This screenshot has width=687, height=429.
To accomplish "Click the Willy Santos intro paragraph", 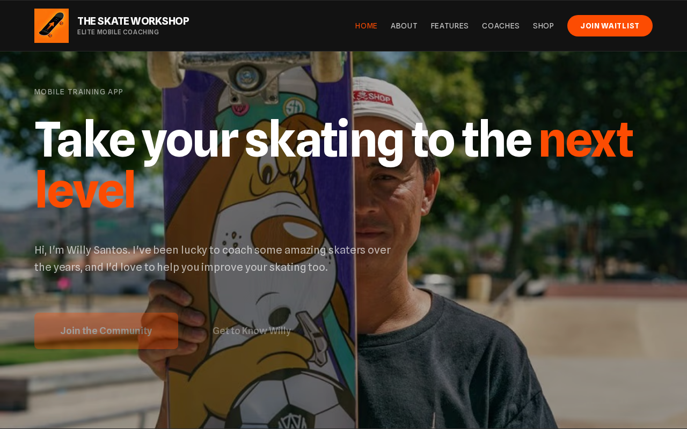I will click(213, 258).
